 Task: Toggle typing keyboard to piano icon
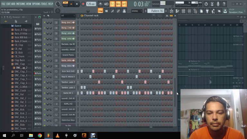tap(100, 11)
